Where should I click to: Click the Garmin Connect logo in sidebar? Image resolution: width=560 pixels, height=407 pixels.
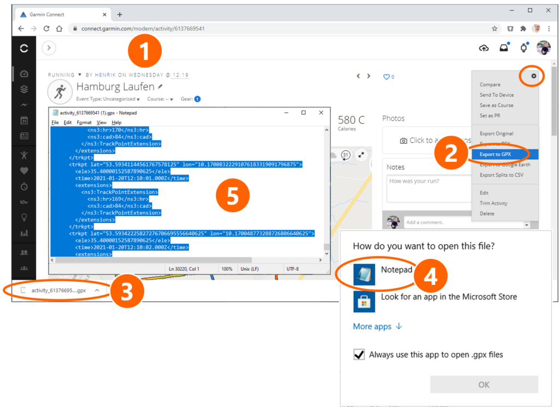point(24,48)
